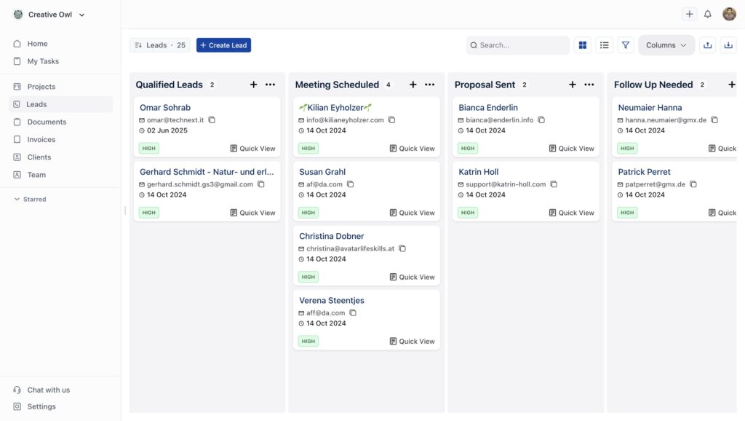
Task: Click the plus icon in top header
Action: click(689, 14)
